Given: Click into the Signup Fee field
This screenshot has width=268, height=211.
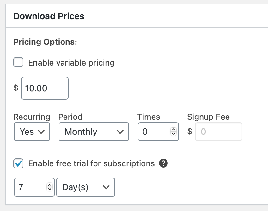Looking at the screenshot, I should click(219, 132).
